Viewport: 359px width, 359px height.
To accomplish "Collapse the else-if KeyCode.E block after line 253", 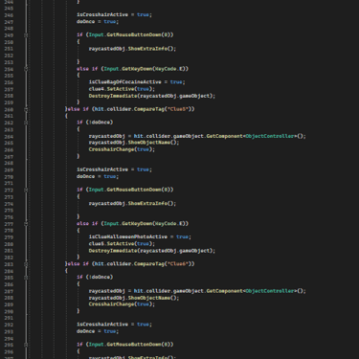I will coord(26,69).
